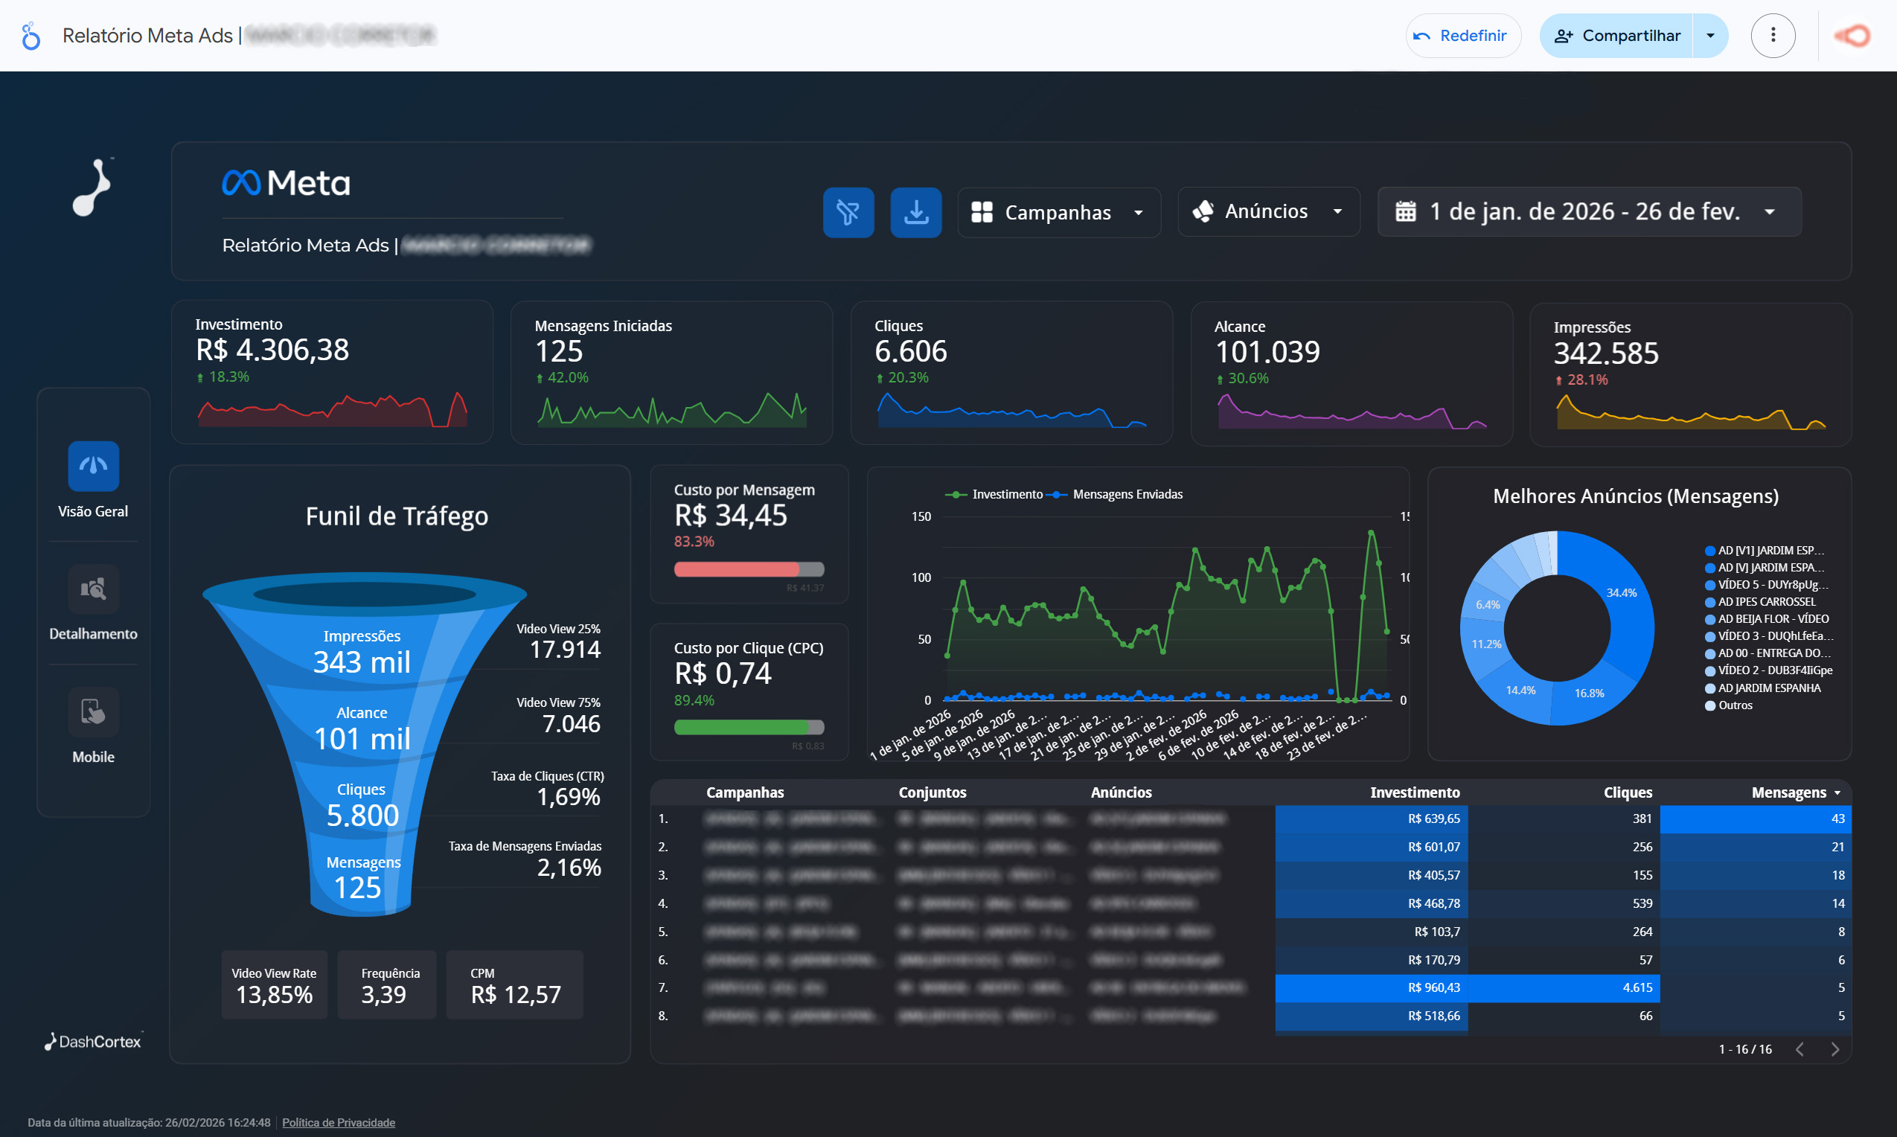This screenshot has width=1897, height=1137.
Task: Open the date range picker dropdown
Action: click(1589, 211)
